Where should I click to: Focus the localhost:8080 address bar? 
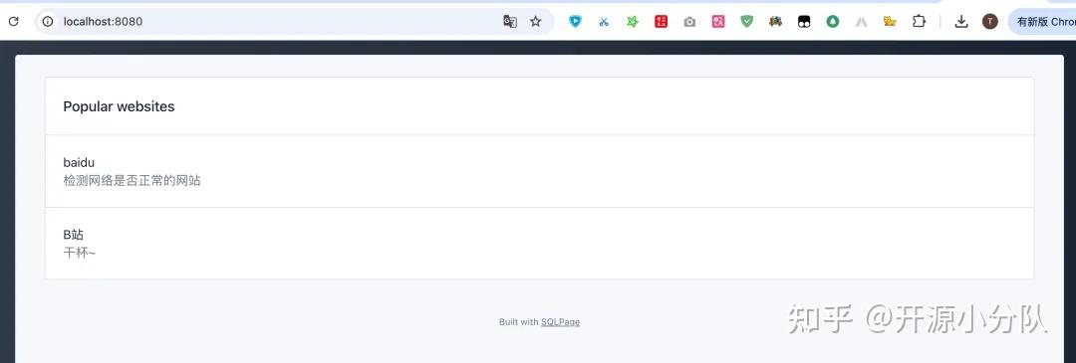point(275,21)
